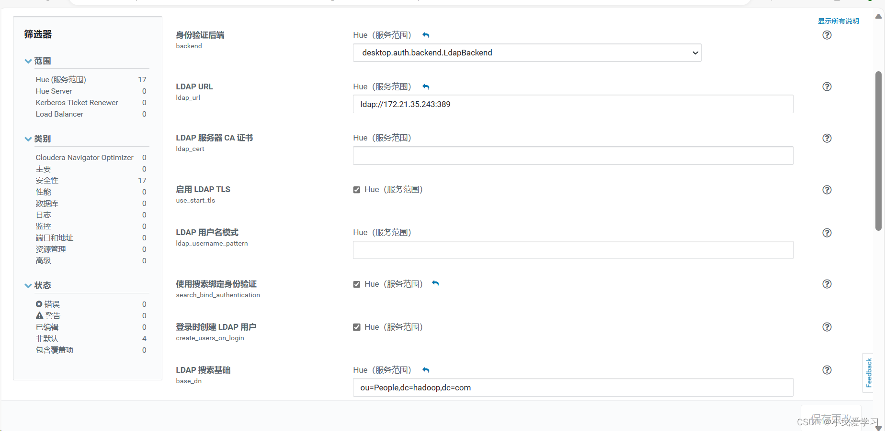Click the vertical page scrollbar thumb
The image size is (885, 431).
click(x=878, y=151)
